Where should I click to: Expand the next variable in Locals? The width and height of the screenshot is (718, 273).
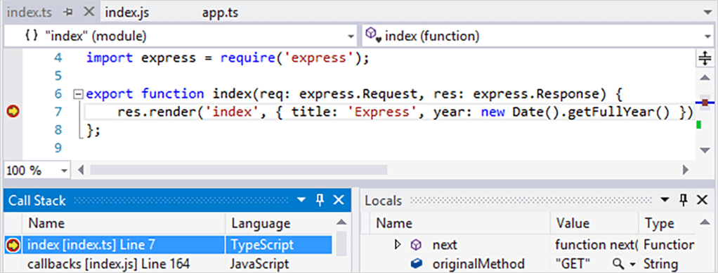(398, 245)
